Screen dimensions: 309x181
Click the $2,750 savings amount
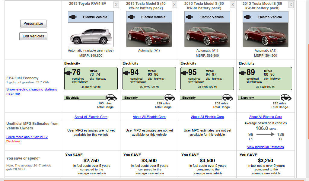click(91, 160)
